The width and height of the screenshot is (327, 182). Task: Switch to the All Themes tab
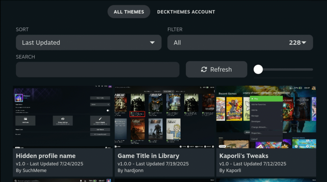[129, 12]
